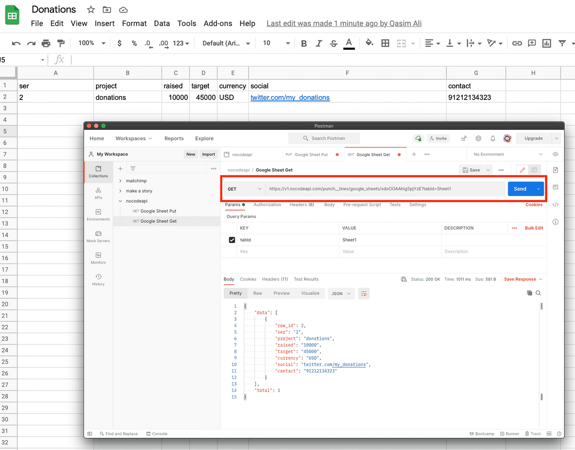
Task: Click the fill color icon in Sheets toolbar
Action: pyautogui.click(x=369, y=43)
